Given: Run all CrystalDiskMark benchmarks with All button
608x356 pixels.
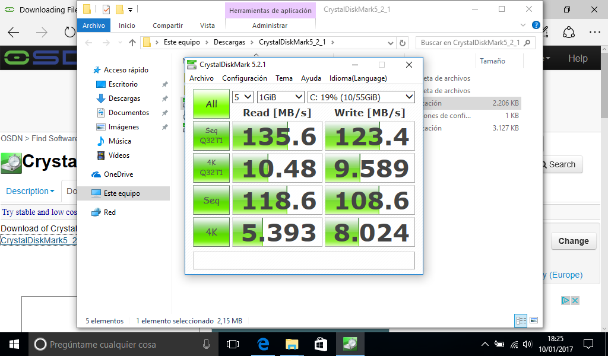Looking at the screenshot, I should [x=211, y=104].
